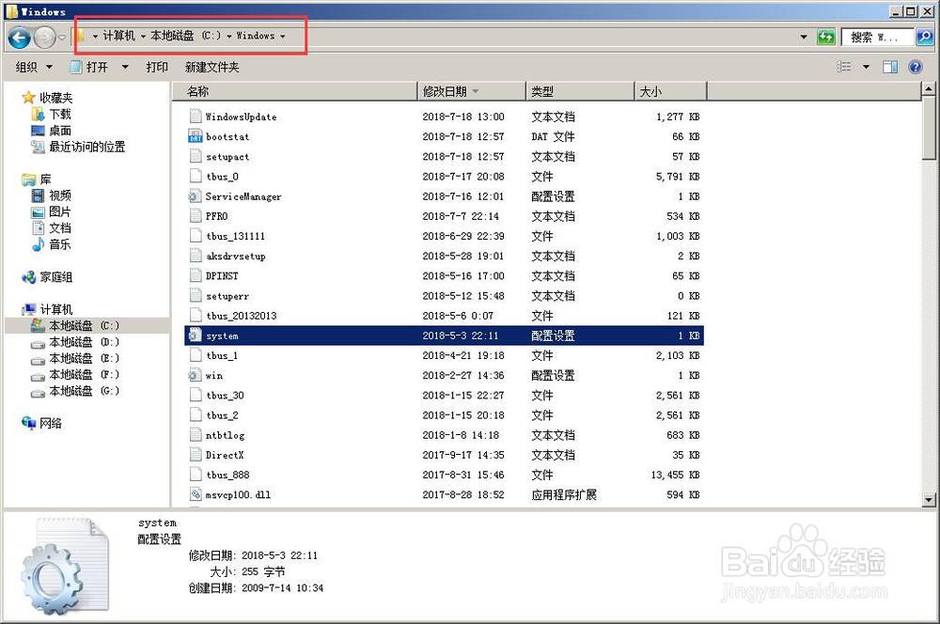Screen dimensions: 940x624
Task: Open dropdown arrow on 修改日期 header
Action: [x=476, y=91]
